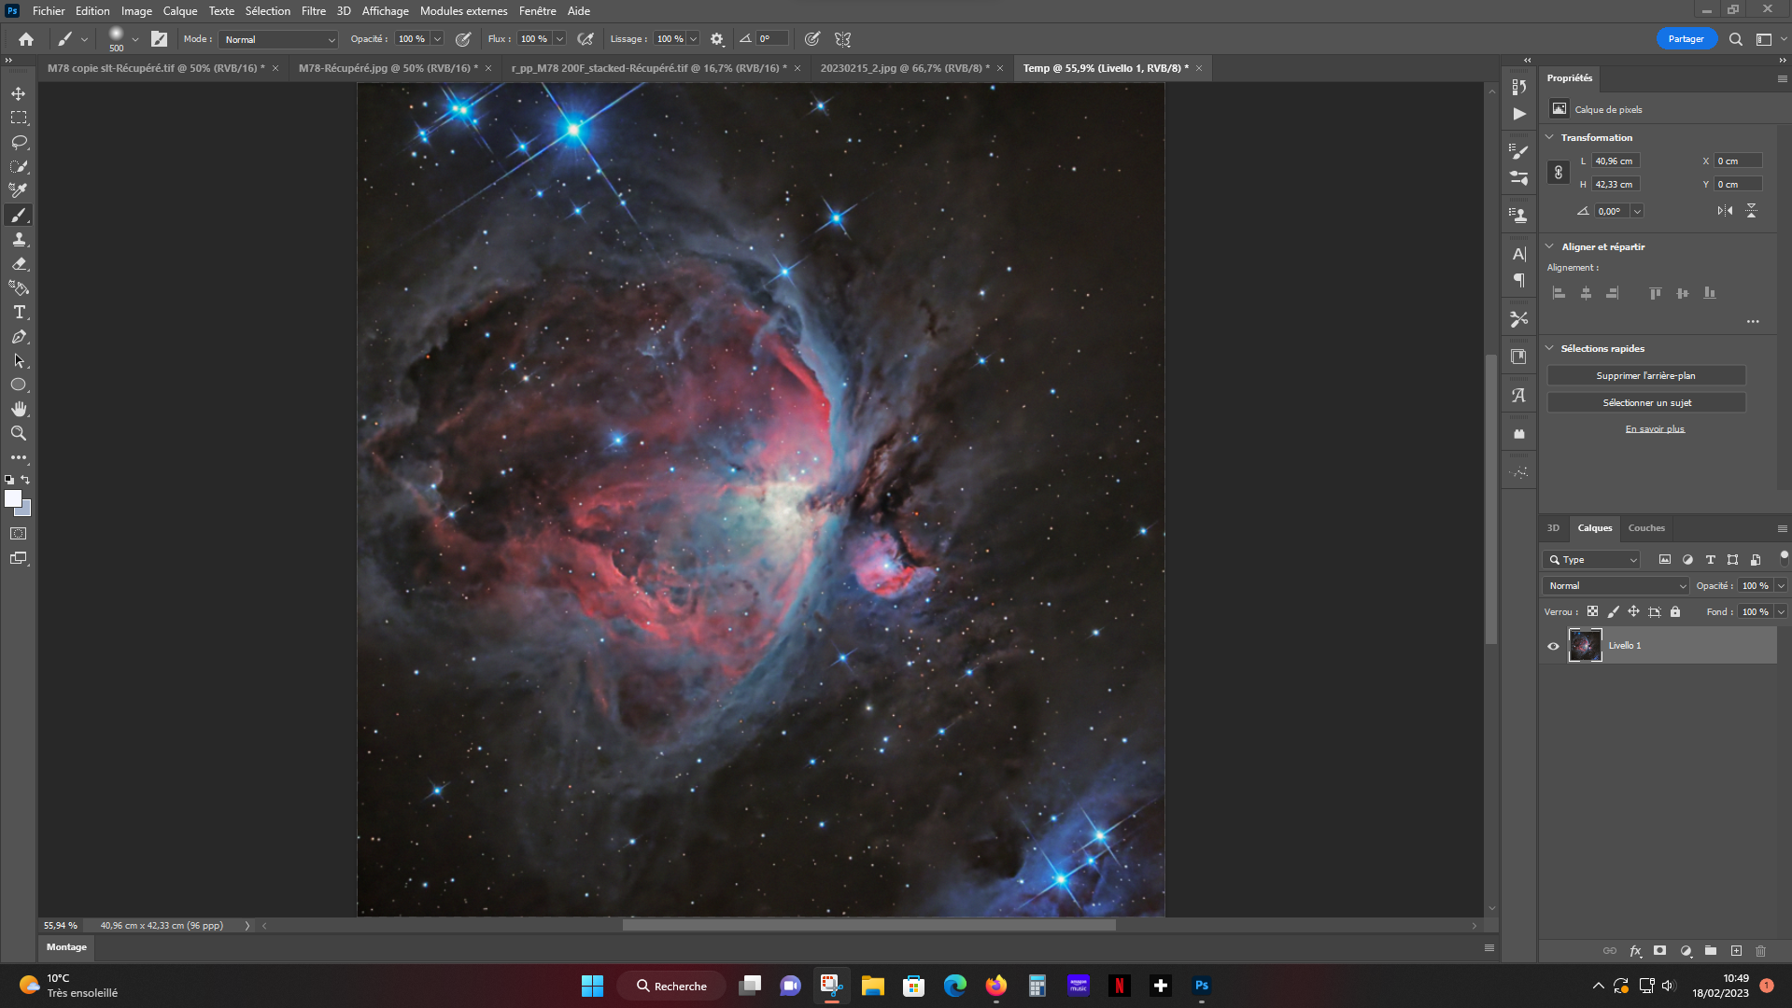Viewport: 1792px width, 1008px height.
Task: Select the Clone Stamp tool
Action: (x=19, y=239)
